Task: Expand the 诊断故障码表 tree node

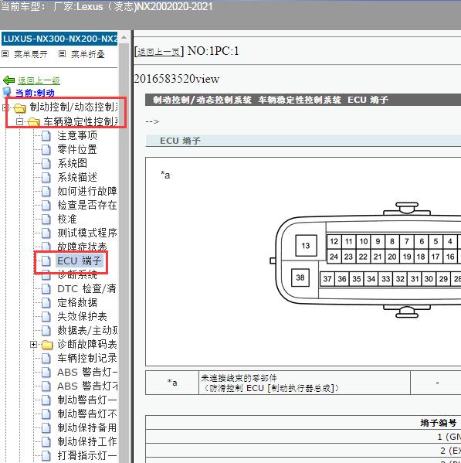Action: click(34, 345)
